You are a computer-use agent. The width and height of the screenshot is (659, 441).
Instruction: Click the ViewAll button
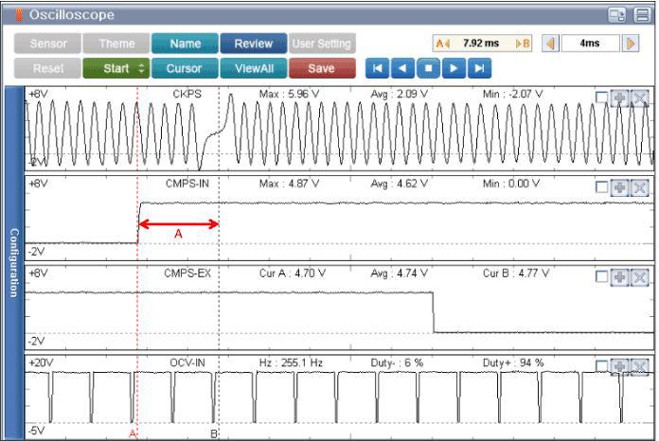point(254,68)
